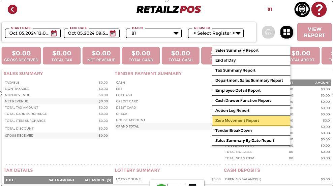Screen dimensions: 333x186
Task: Click the OPENING BALANCE(+) row
Action: 277,179
